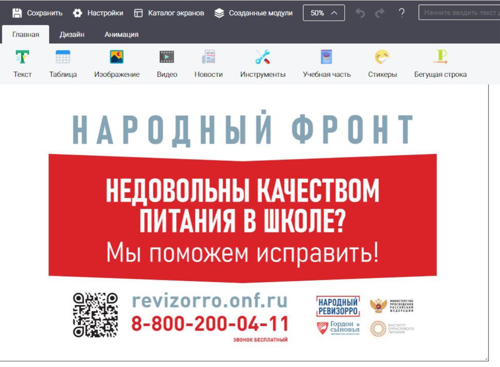Undo the last action

point(360,13)
